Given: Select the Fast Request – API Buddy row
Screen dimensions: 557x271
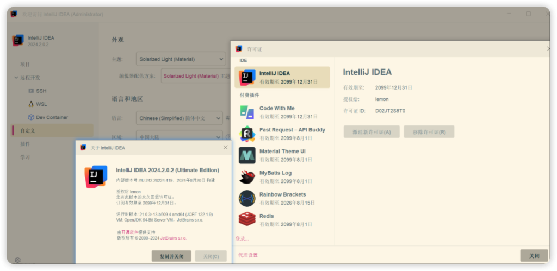Looking at the screenshot, I should coord(282,134).
